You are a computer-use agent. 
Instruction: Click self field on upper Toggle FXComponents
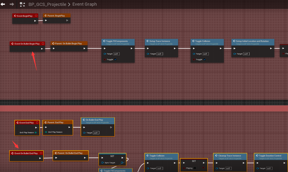pyautogui.click(x=116, y=54)
